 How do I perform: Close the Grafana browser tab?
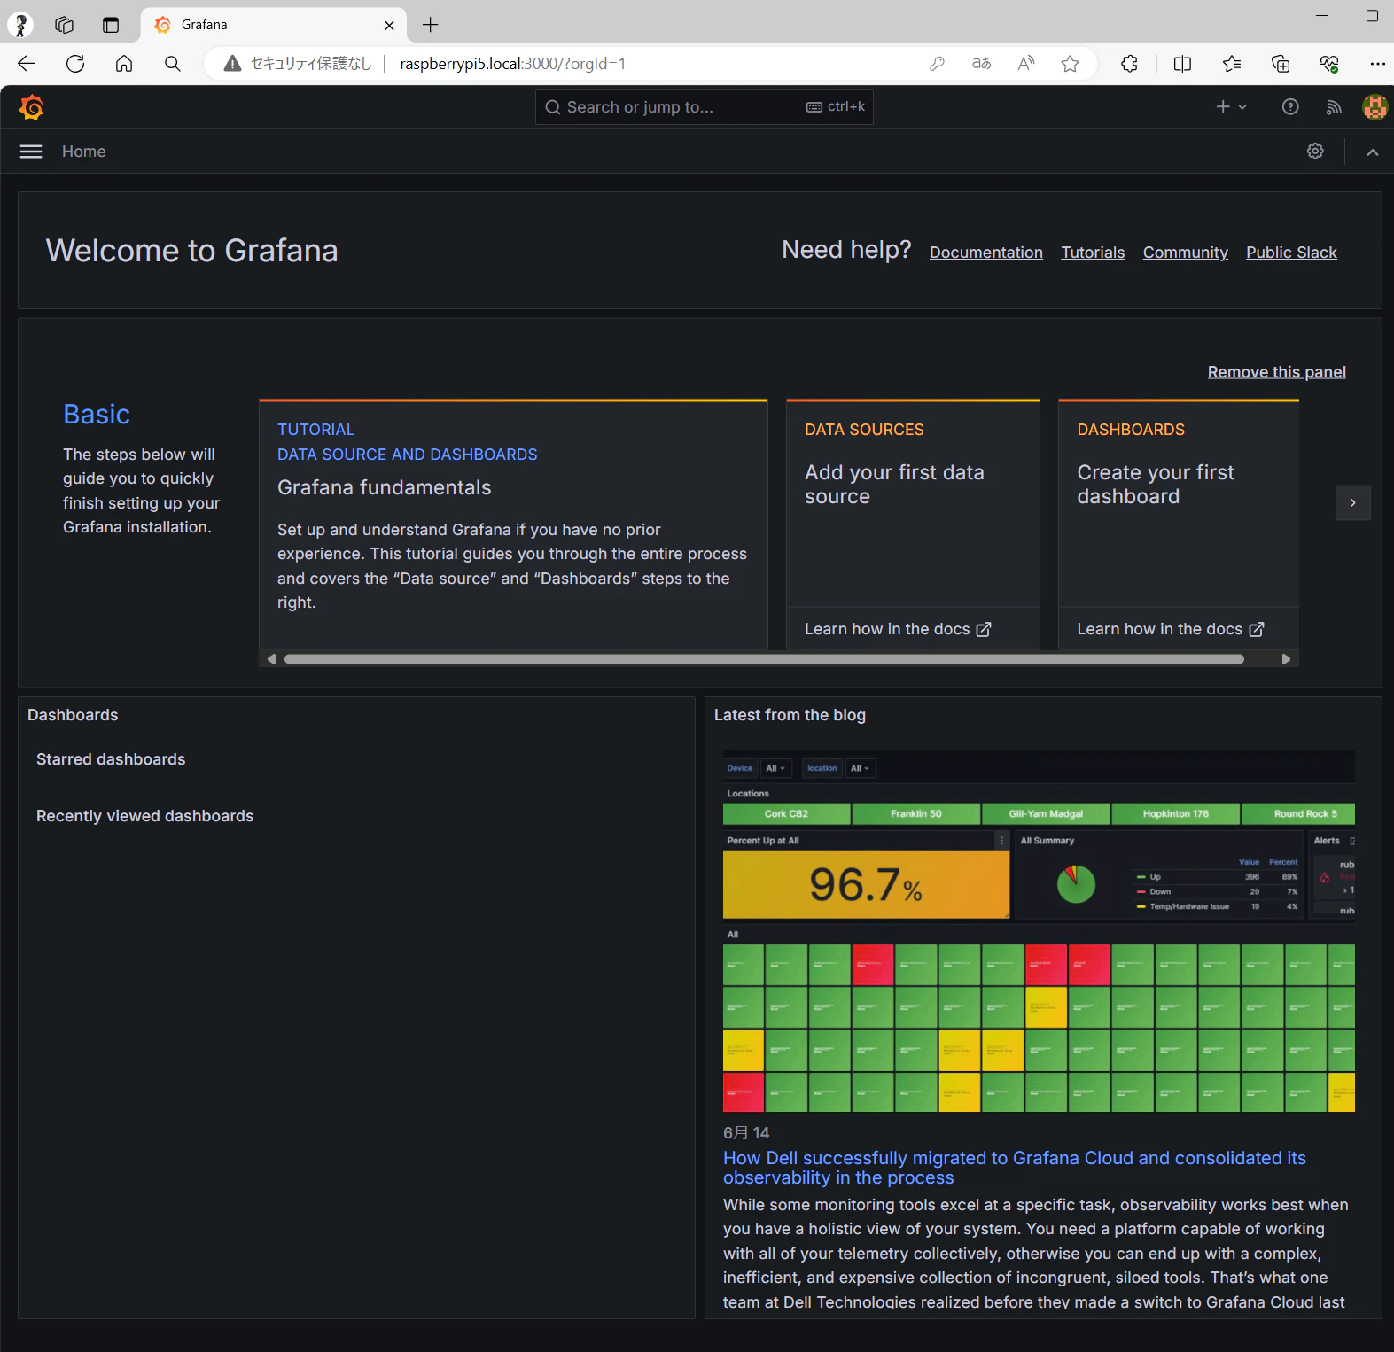pyautogui.click(x=389, y=25)
